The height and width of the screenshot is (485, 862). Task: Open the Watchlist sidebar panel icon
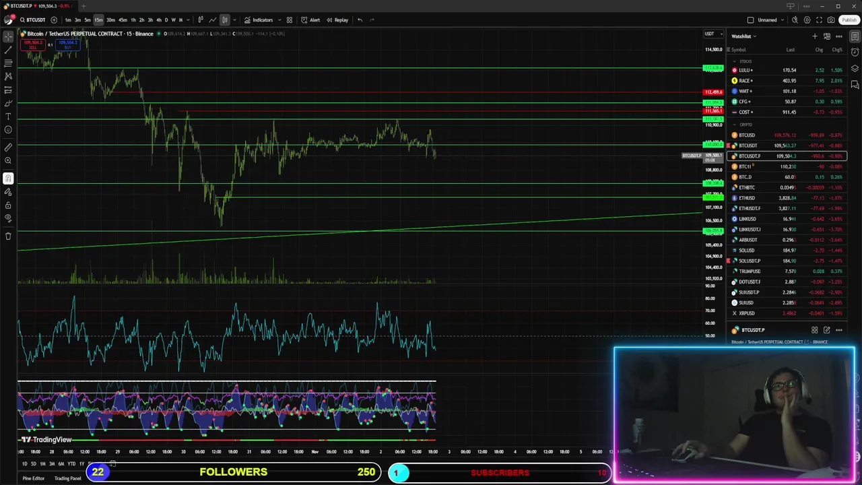pyautogui.click(x=855, y=36)
